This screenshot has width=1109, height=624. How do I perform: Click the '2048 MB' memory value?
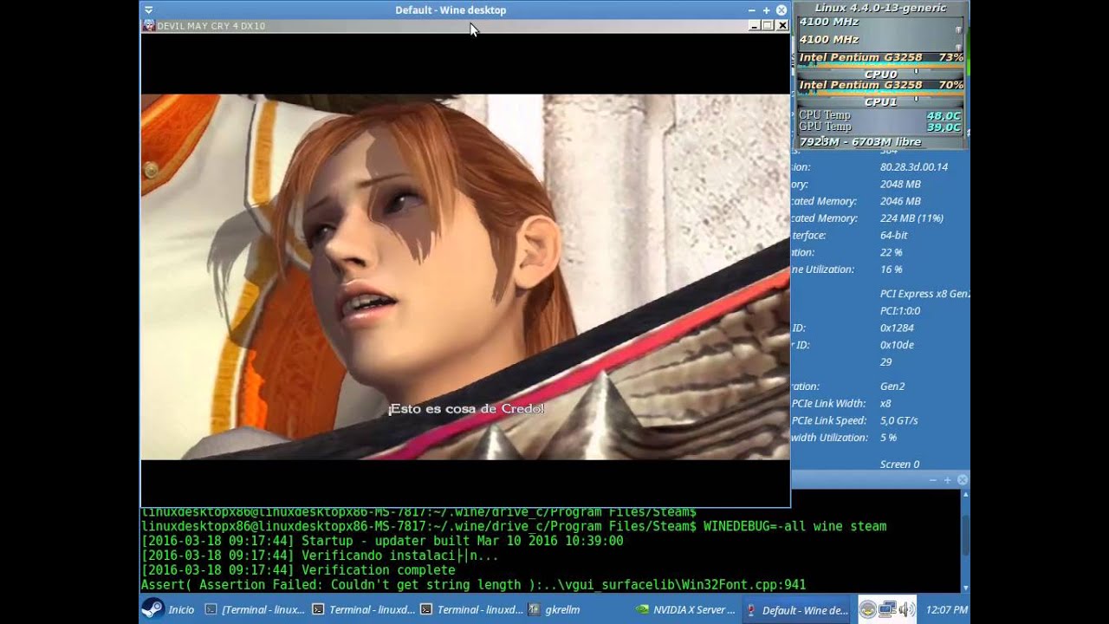pyautogui.click(x=900, y=184)
